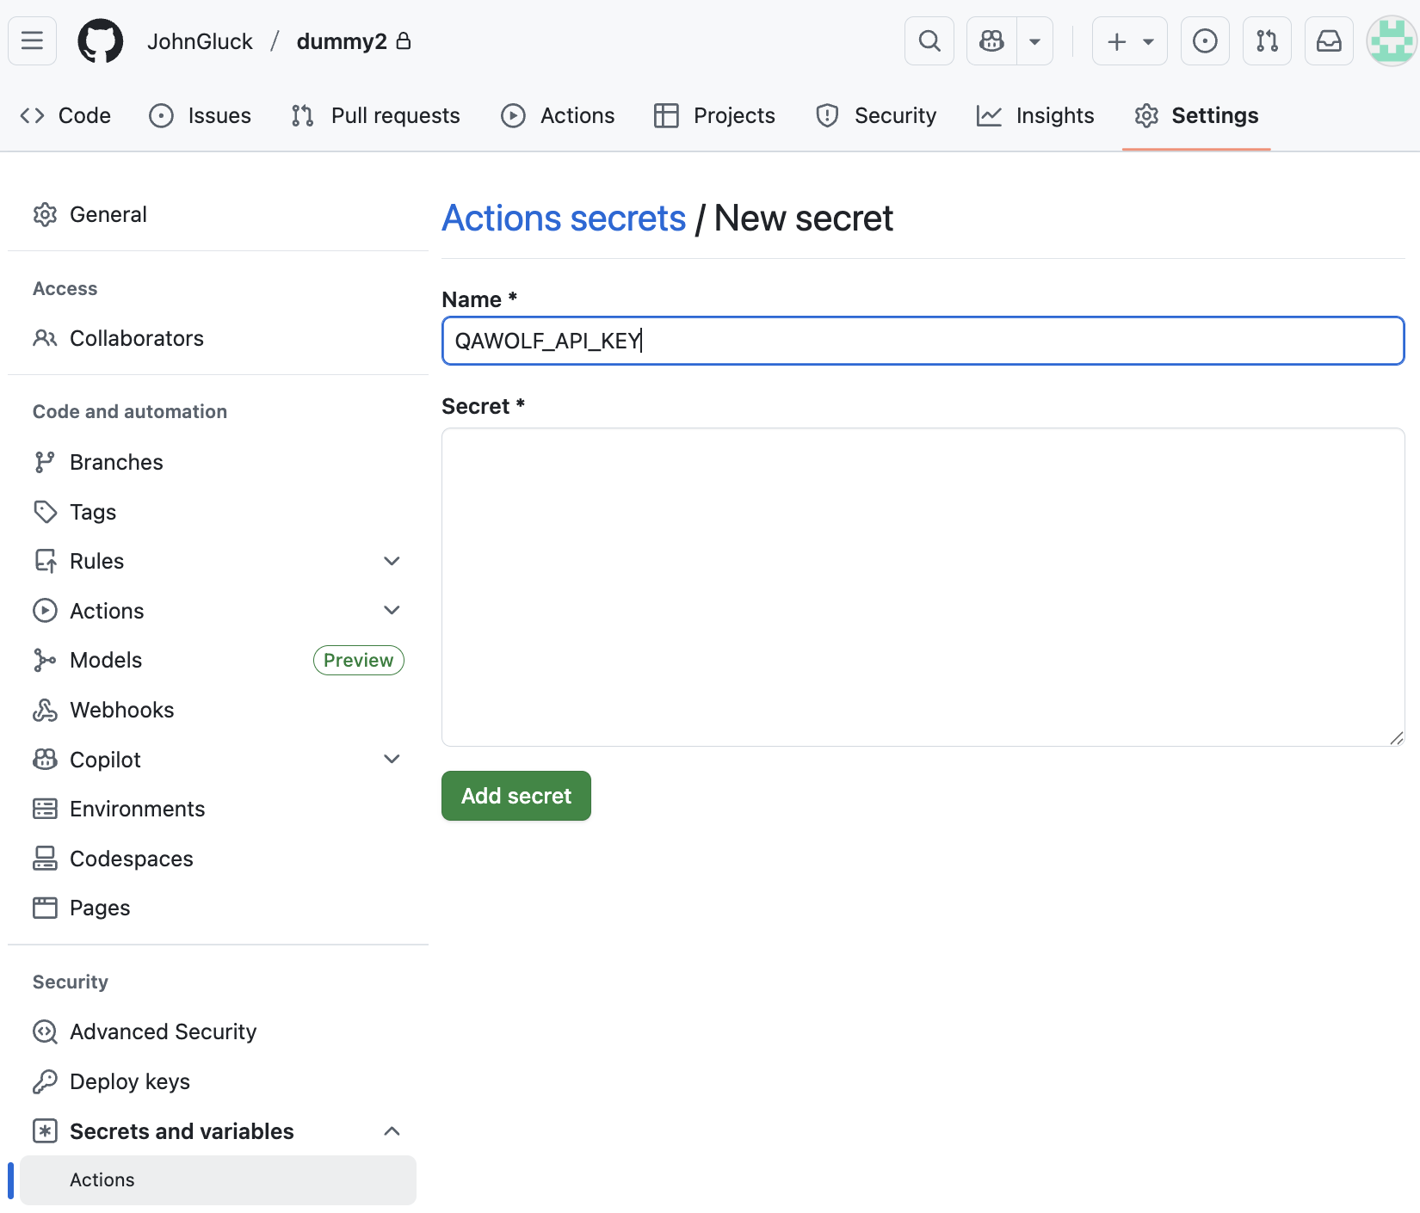Open Pages settings page

[x=218, y=908]
